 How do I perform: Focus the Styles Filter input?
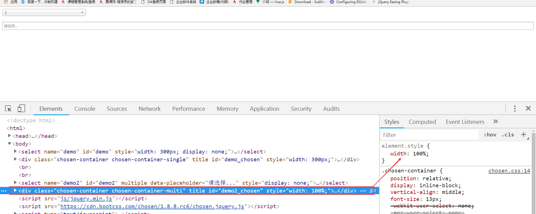430,135
